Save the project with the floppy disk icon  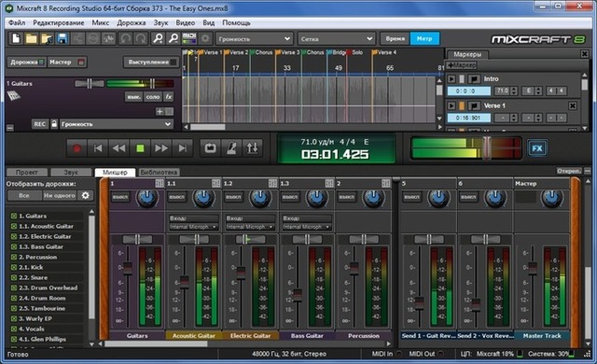[62, 38]
